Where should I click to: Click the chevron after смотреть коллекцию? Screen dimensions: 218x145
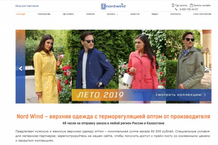[x=205, y=95]
